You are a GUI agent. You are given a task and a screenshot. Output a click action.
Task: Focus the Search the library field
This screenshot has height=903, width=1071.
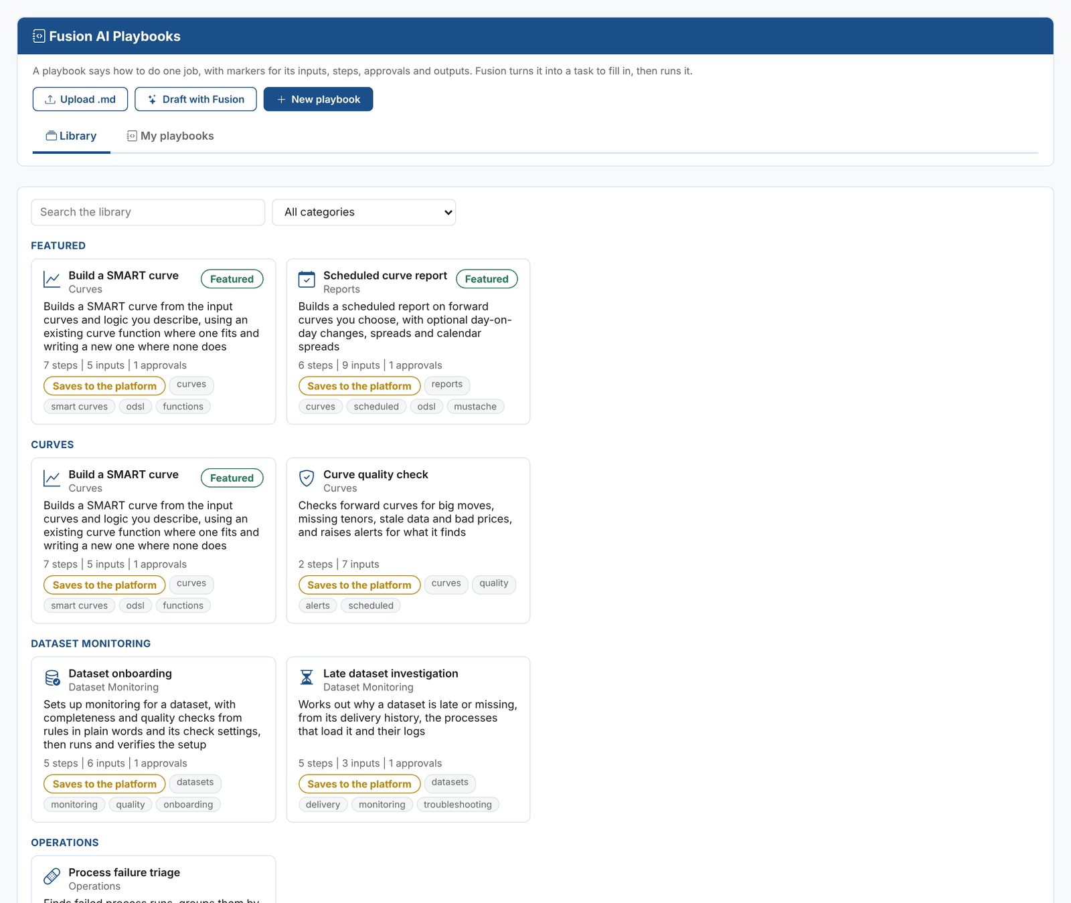[x=148, y=212]
